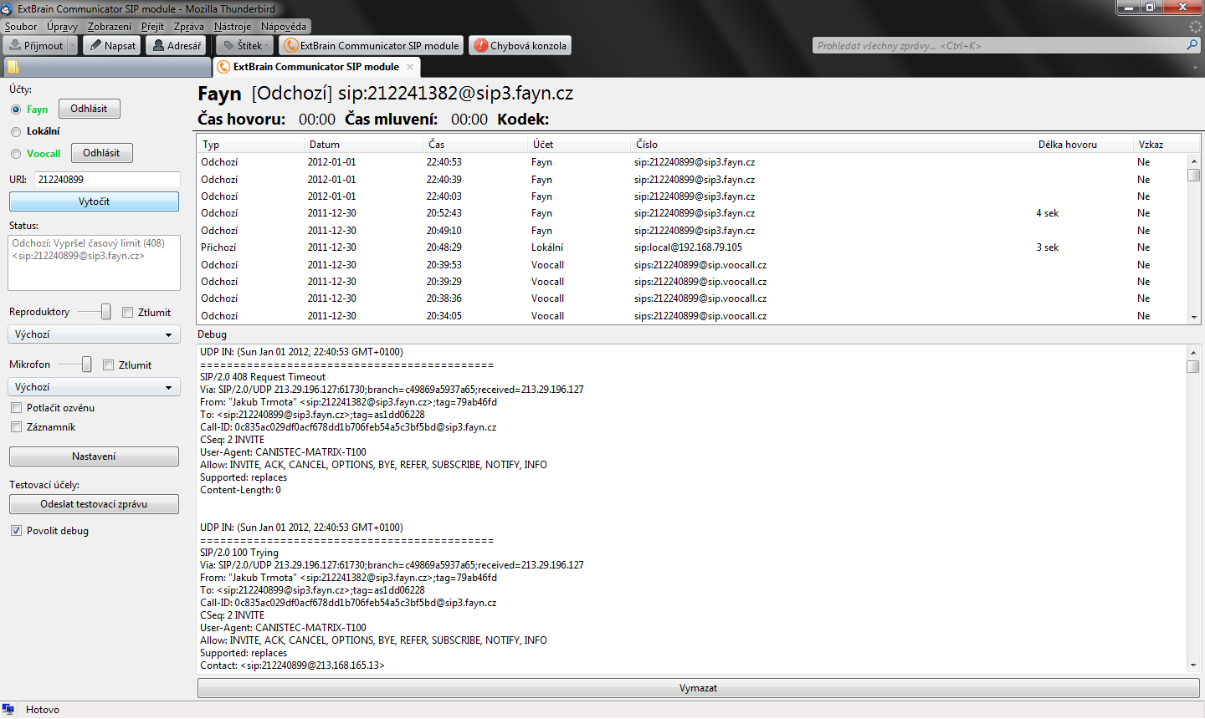Screen dimensions: 1205x719
Task: Select the Voocall call row at 20:39:53
Action: (692, 265)
